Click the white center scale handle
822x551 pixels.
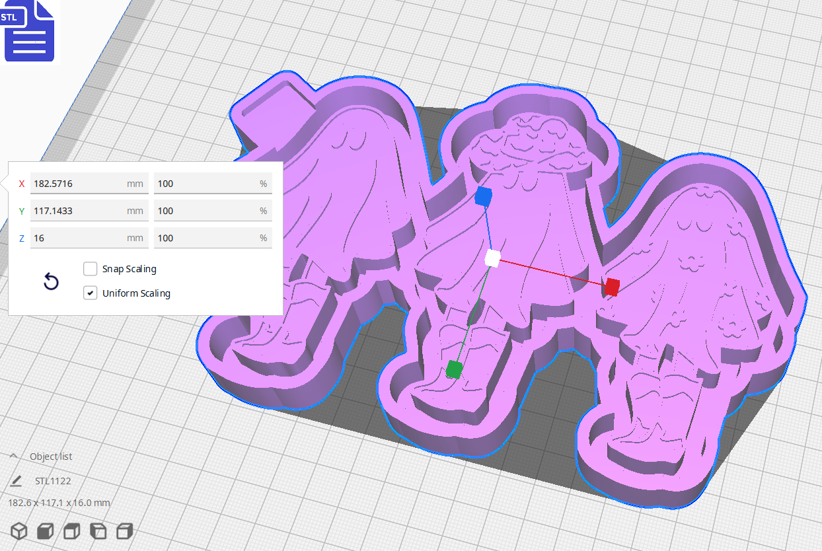(x=492, y=259)
